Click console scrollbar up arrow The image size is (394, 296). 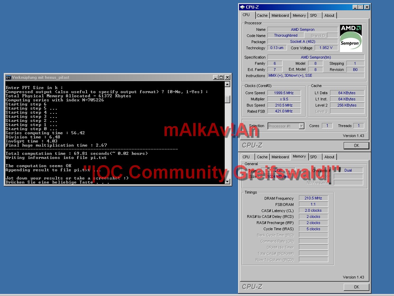[x=227, y=84]
